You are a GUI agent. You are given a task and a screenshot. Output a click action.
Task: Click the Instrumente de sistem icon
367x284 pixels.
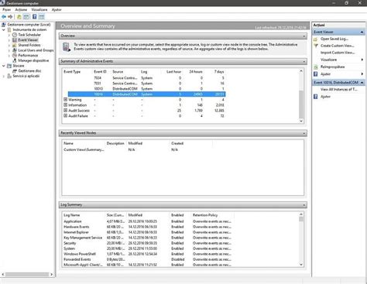[9, 29]
